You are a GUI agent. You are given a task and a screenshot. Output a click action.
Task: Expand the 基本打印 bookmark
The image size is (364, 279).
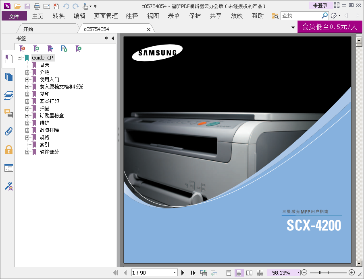pos(27,101)
